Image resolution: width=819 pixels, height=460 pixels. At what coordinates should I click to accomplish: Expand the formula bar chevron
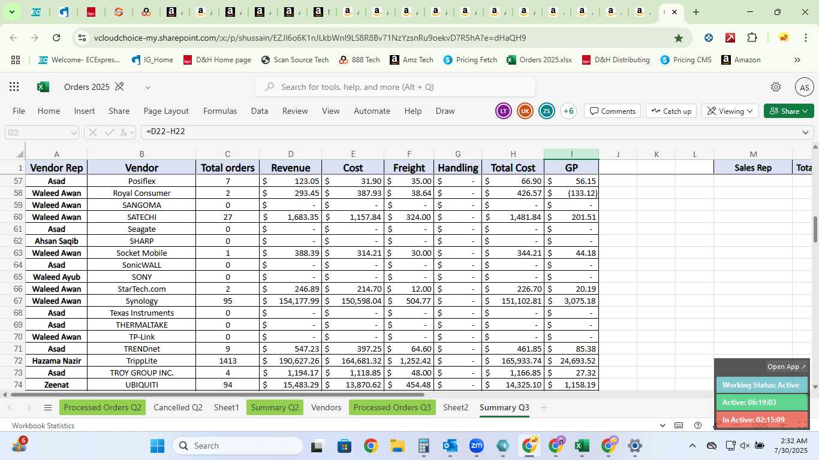805,132
